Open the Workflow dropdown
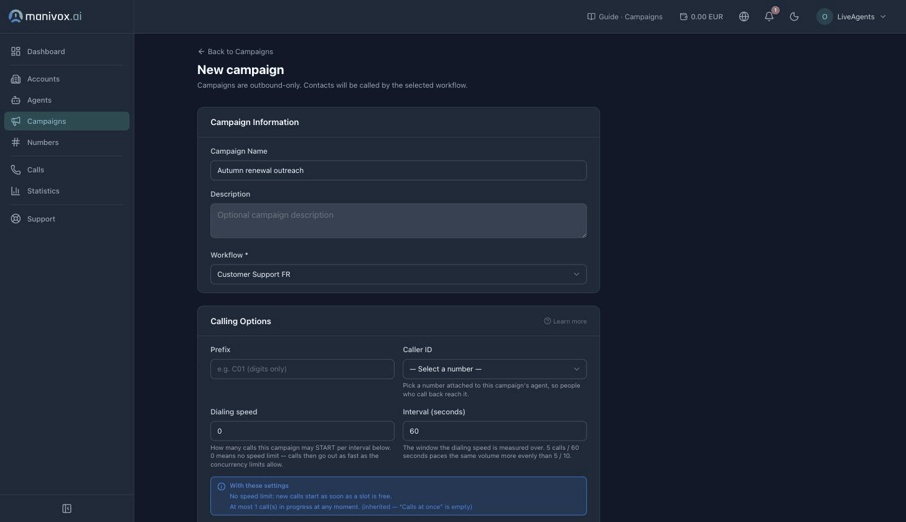The height and width of the screenshot is (522, 906). pos(398,274)
